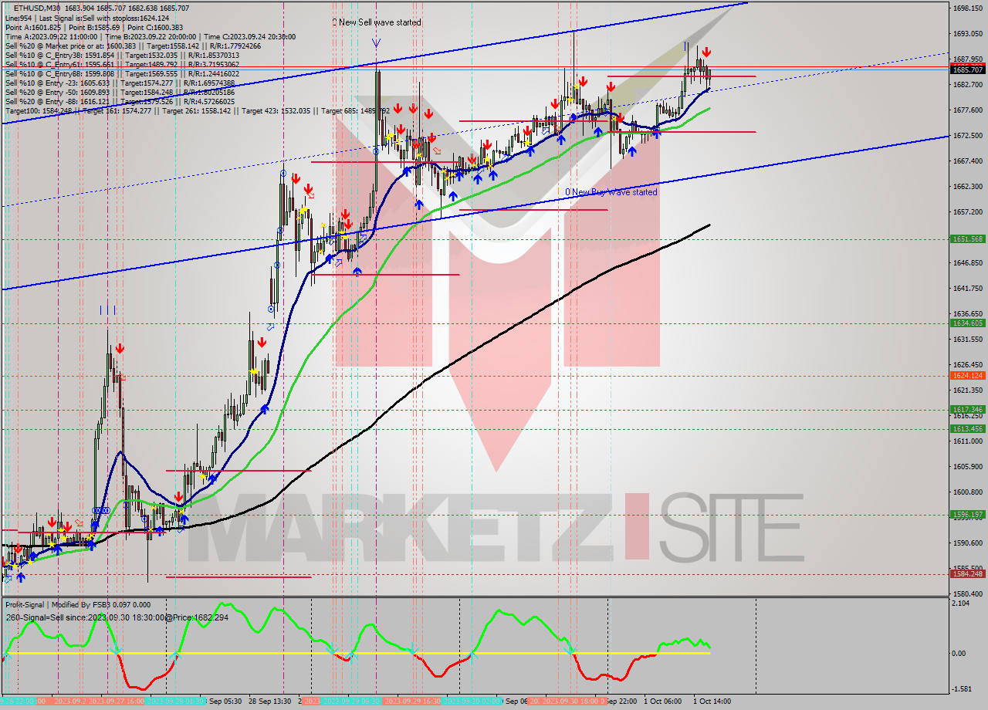Select the 'Sell %20 @ Entry -88' row
This screenshot has height=710, width=988.
(x=122, y=101)
